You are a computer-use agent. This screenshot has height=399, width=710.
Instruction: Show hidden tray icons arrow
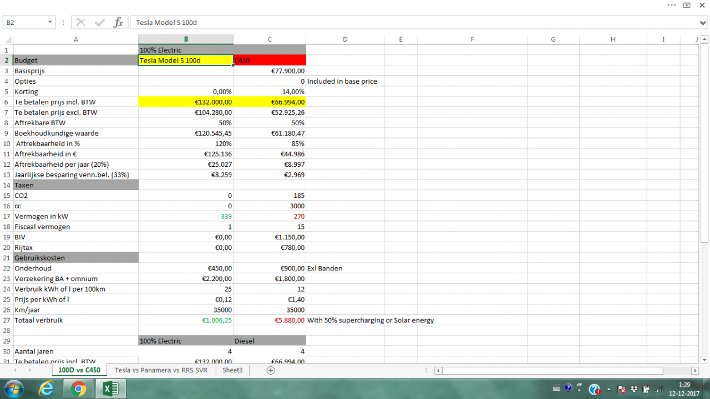coord(610,389)
